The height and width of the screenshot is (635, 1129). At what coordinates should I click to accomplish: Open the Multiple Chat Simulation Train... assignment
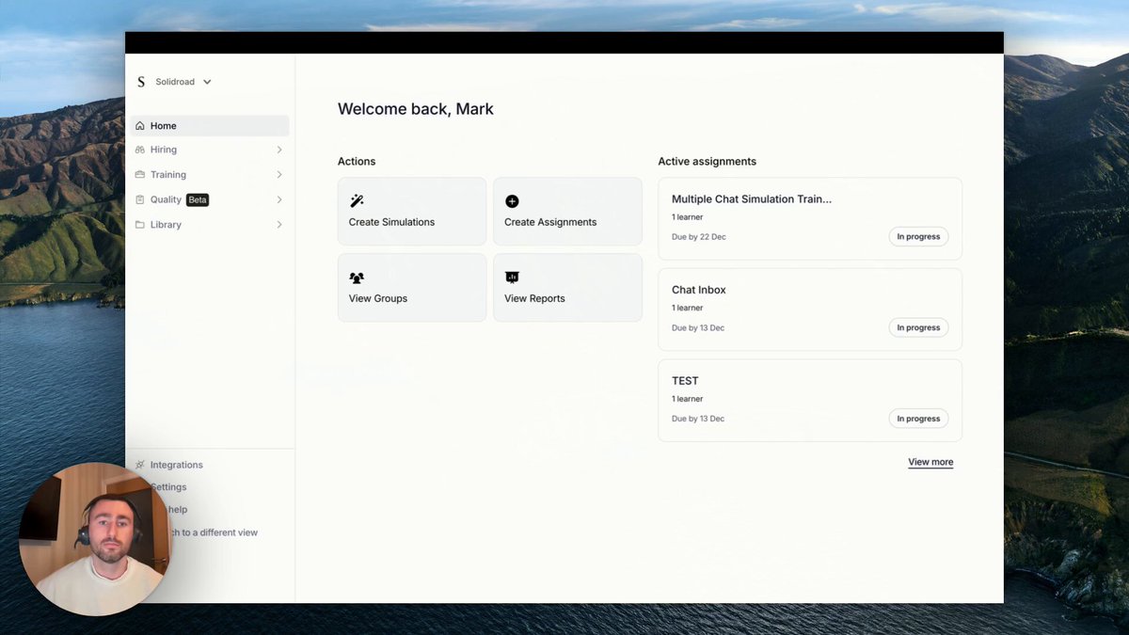point(810,219)
